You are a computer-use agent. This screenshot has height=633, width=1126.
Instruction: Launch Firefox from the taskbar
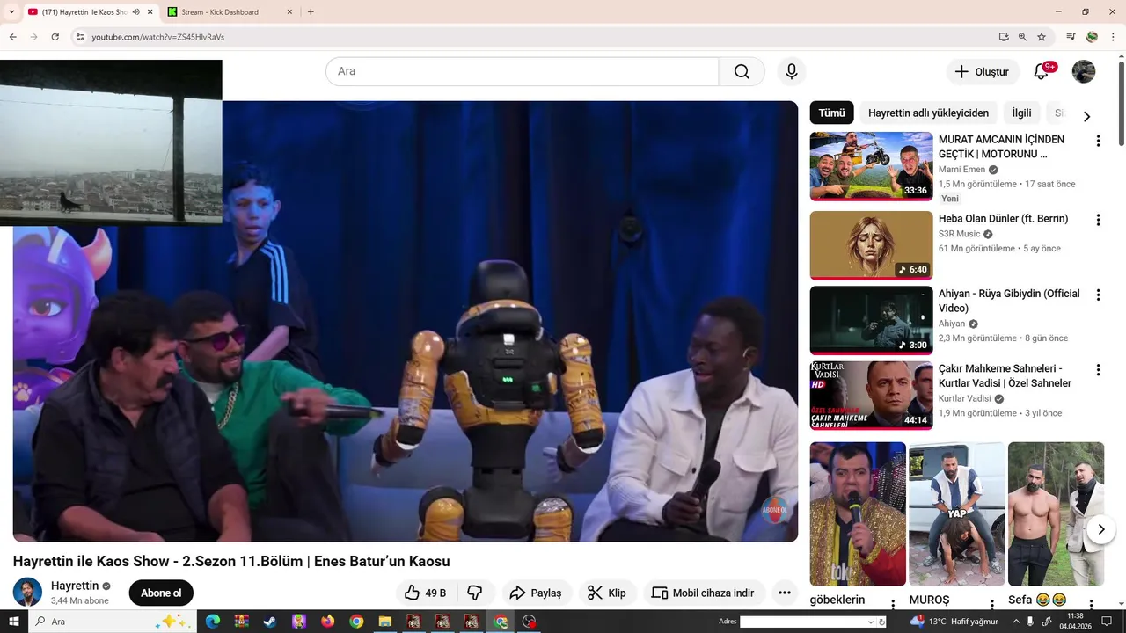click(327, 622)
